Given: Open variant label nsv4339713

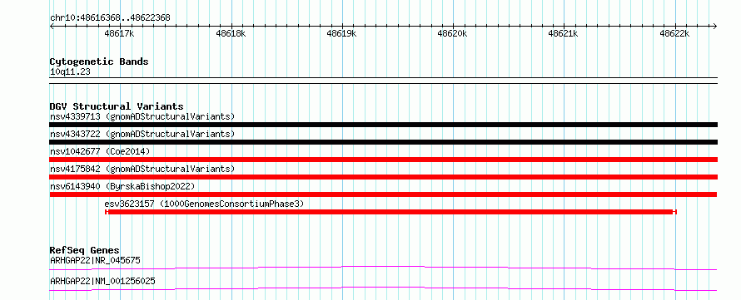Looking at the screenshot, I should (142, 116).
